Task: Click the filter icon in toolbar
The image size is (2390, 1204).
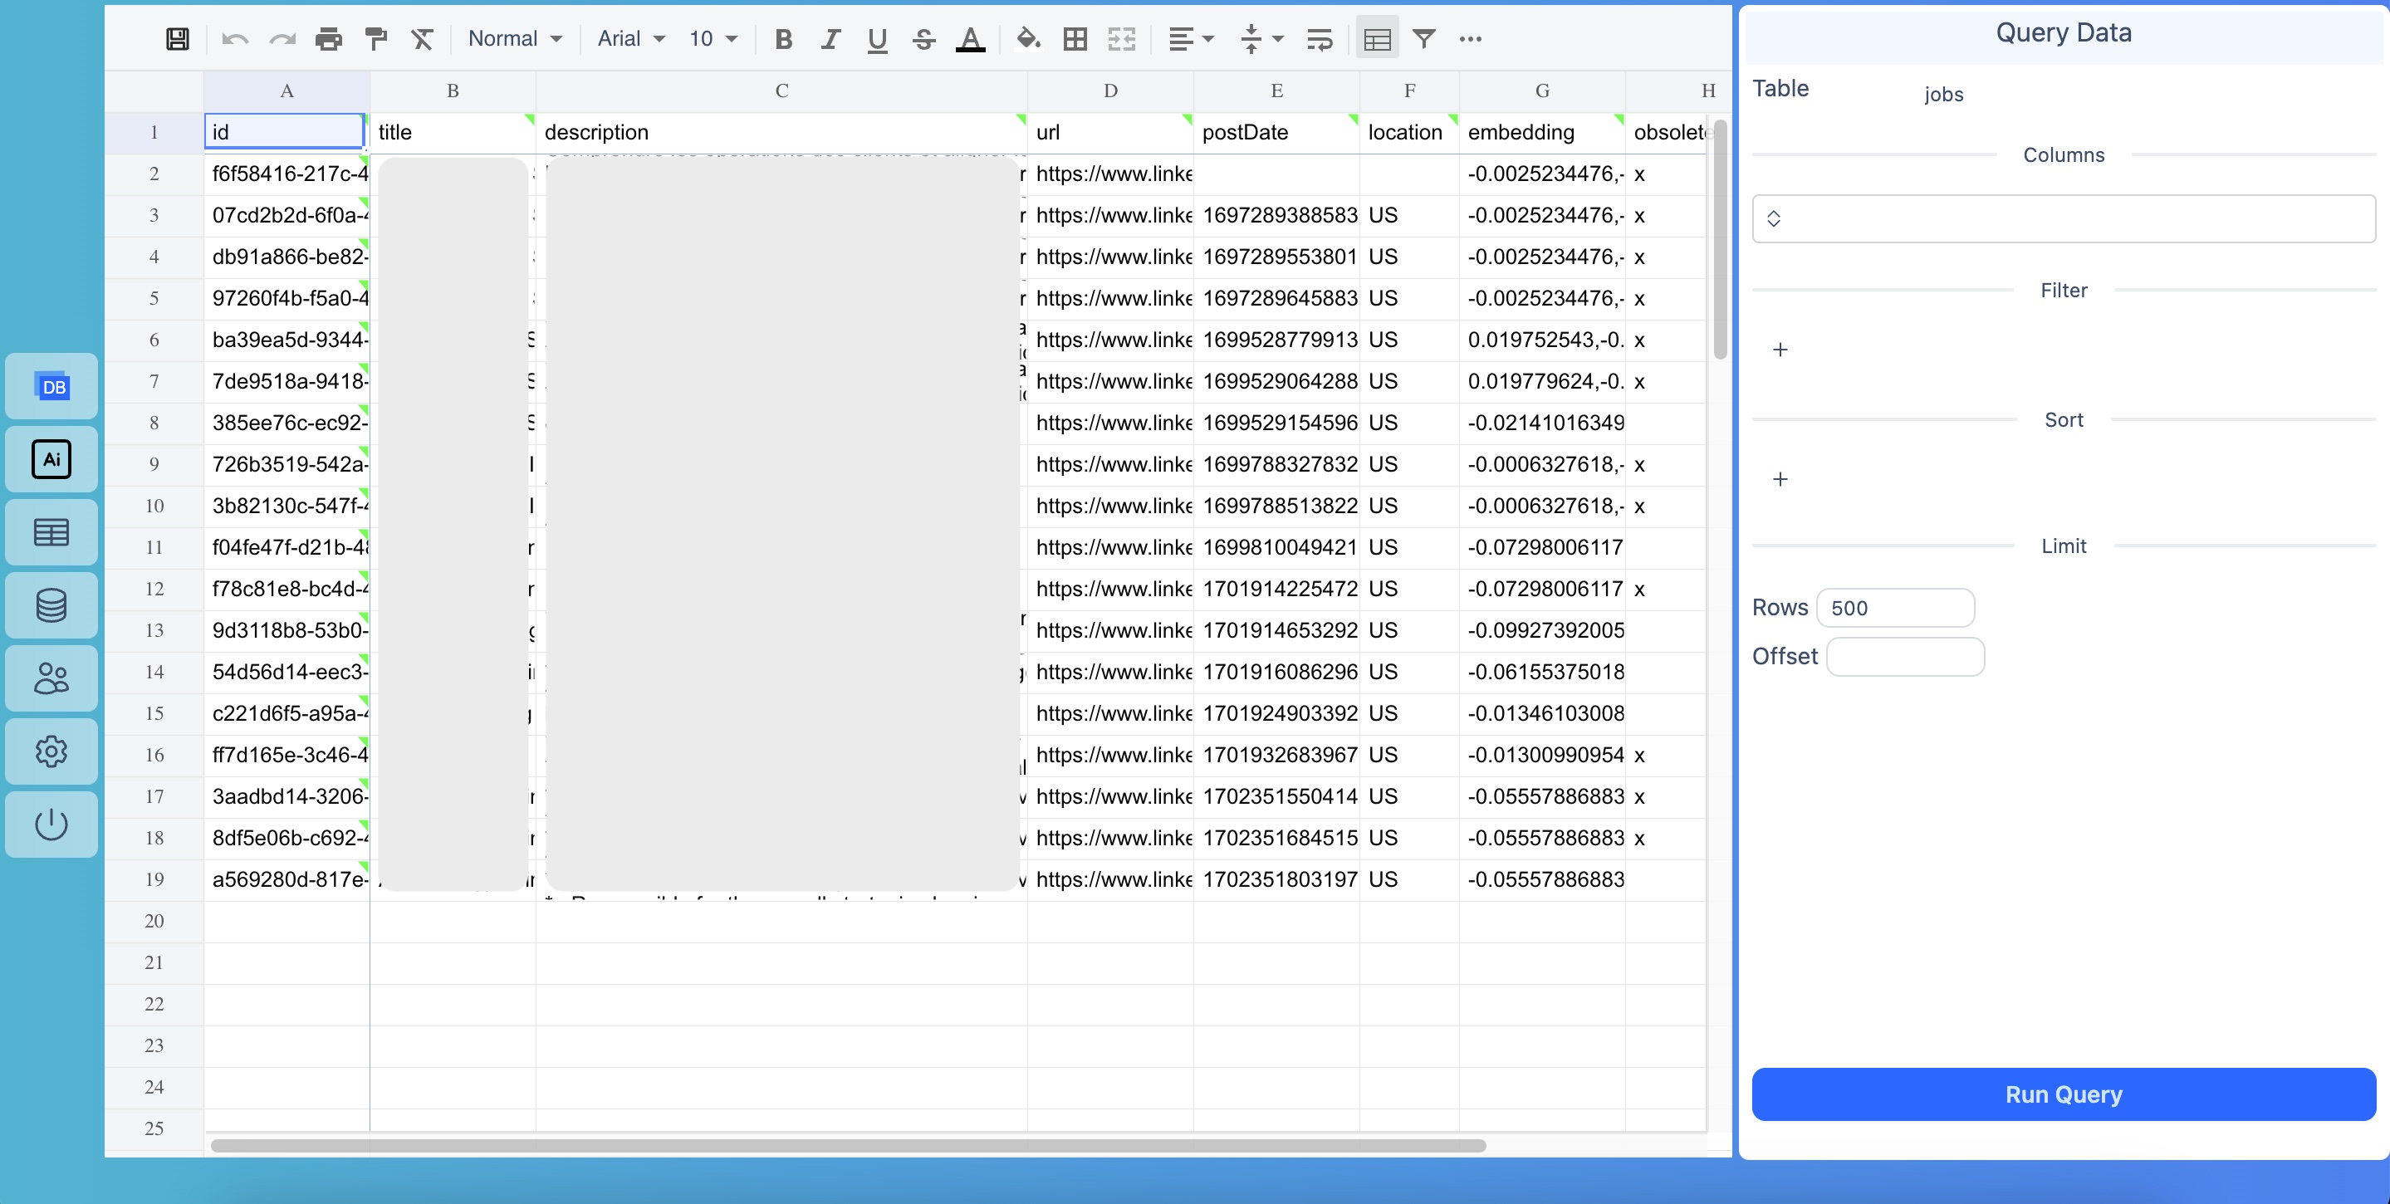Action: tap(1424, 38)
